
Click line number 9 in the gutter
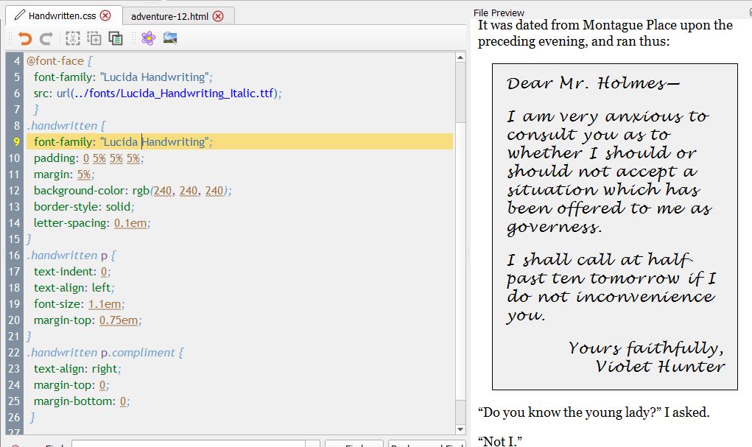pyautogui.click(x=16, y=142)
